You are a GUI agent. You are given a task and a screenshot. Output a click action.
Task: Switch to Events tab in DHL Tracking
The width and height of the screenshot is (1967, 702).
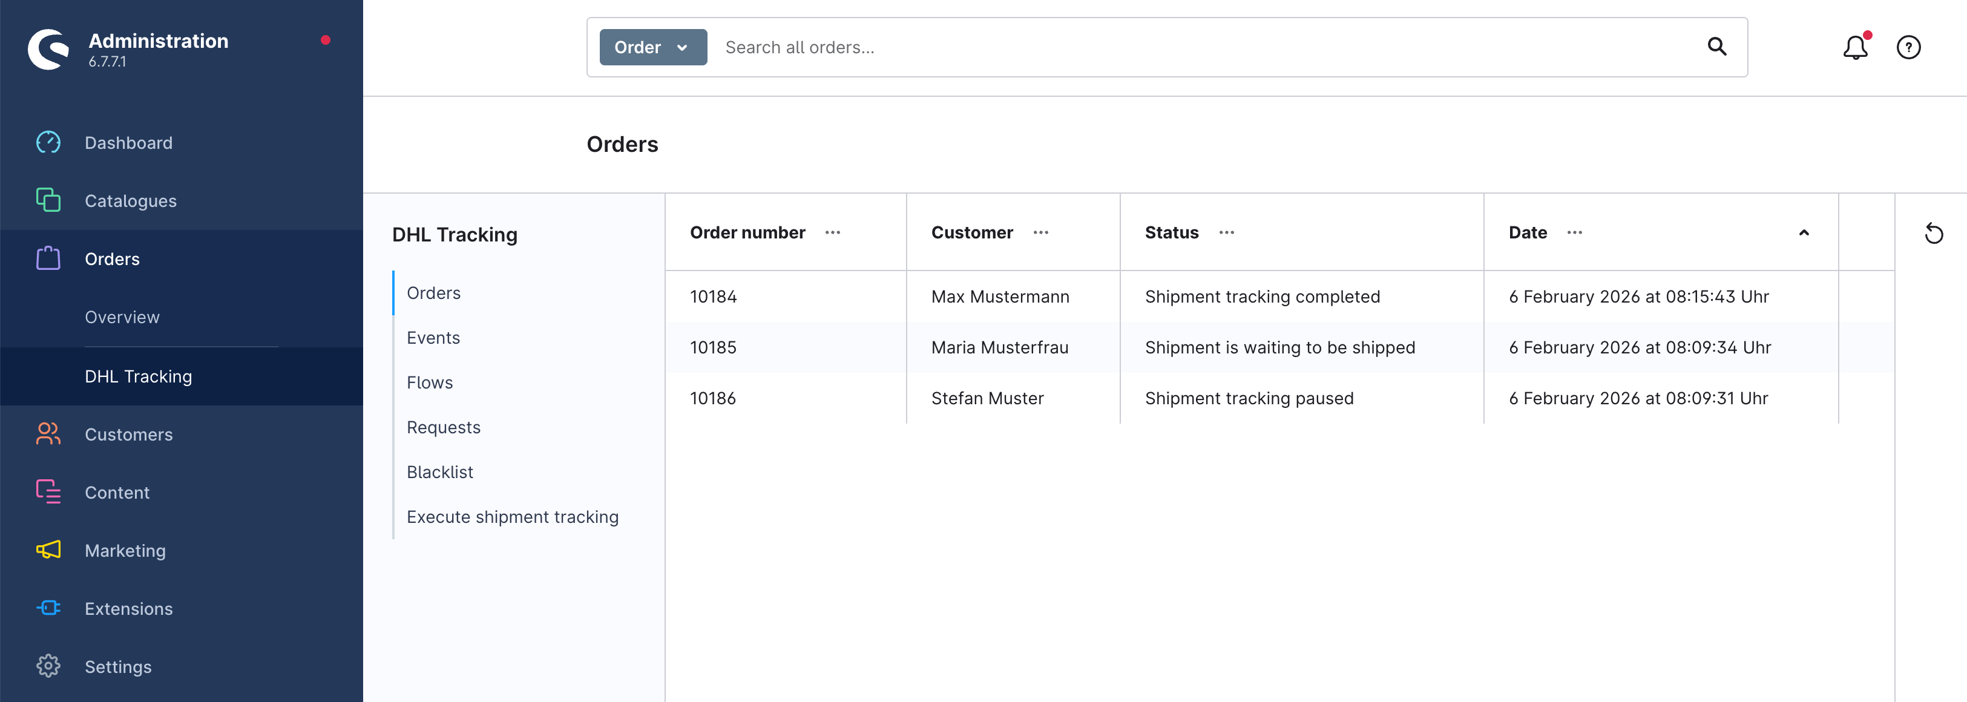[433, 338]
